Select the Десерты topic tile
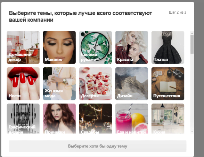 click(x=96, y=84)
